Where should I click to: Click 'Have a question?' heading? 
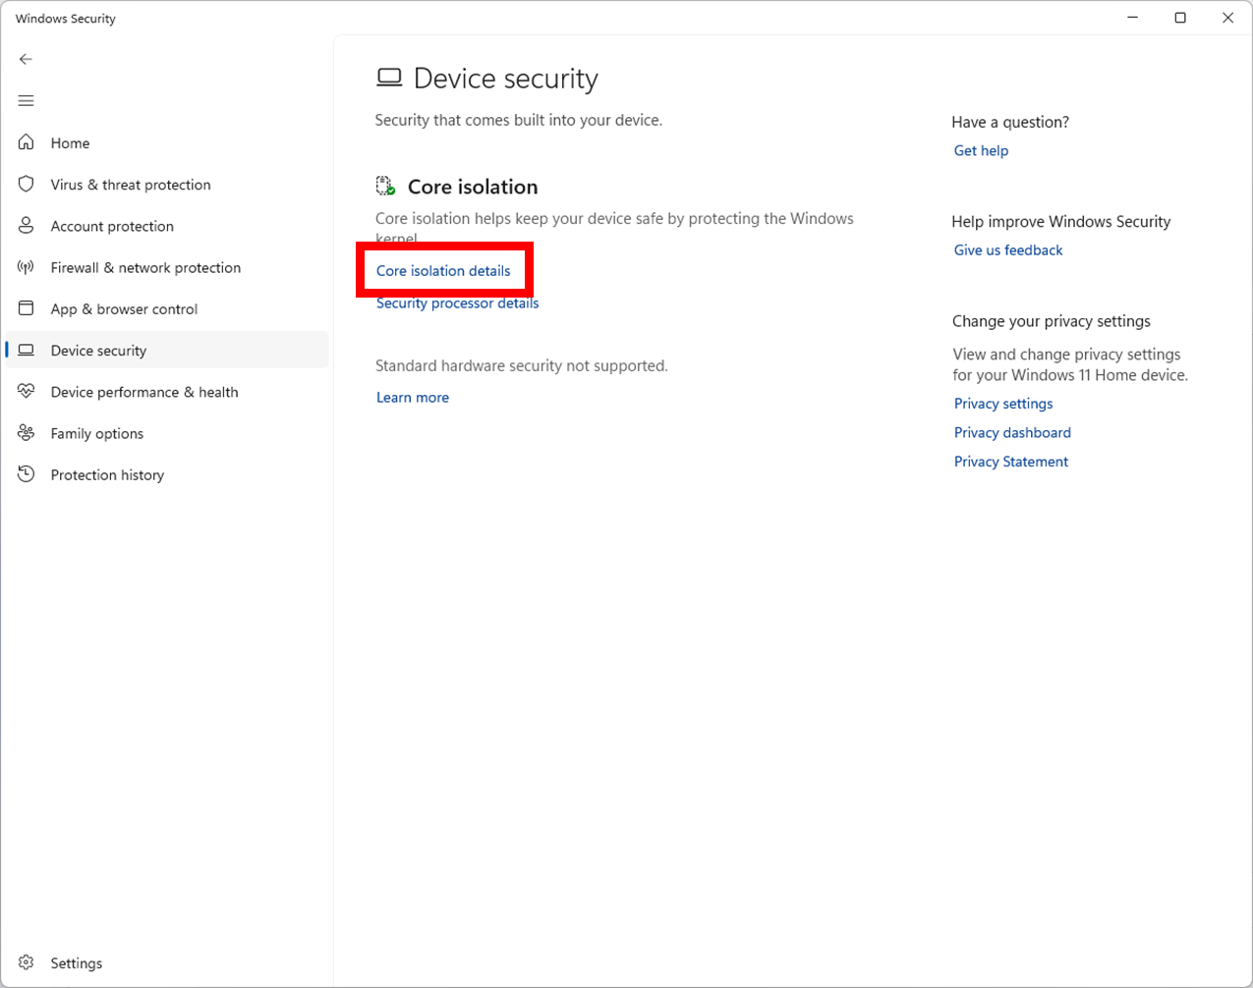point(1010,122)
